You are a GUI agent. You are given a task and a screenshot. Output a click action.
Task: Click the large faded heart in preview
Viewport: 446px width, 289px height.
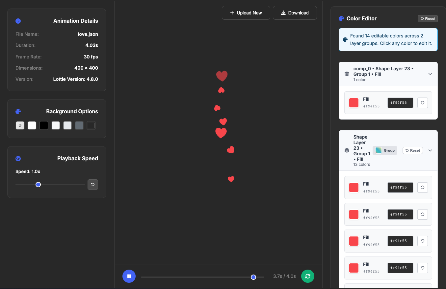(x=222, y=76)
